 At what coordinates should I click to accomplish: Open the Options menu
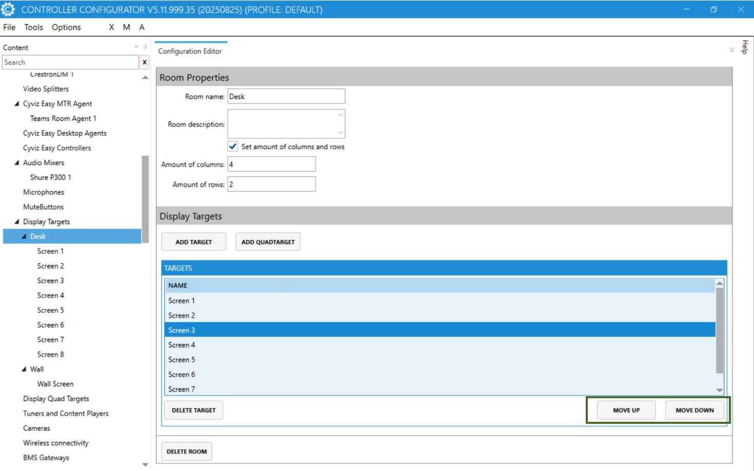click(x=66, y=27)
